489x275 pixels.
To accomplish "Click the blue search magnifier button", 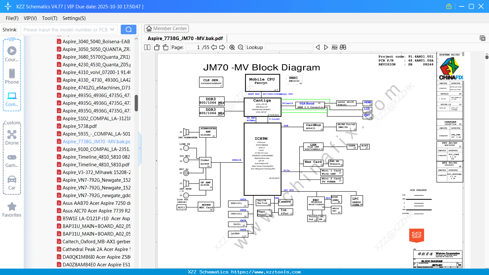I will click(128, 29).
